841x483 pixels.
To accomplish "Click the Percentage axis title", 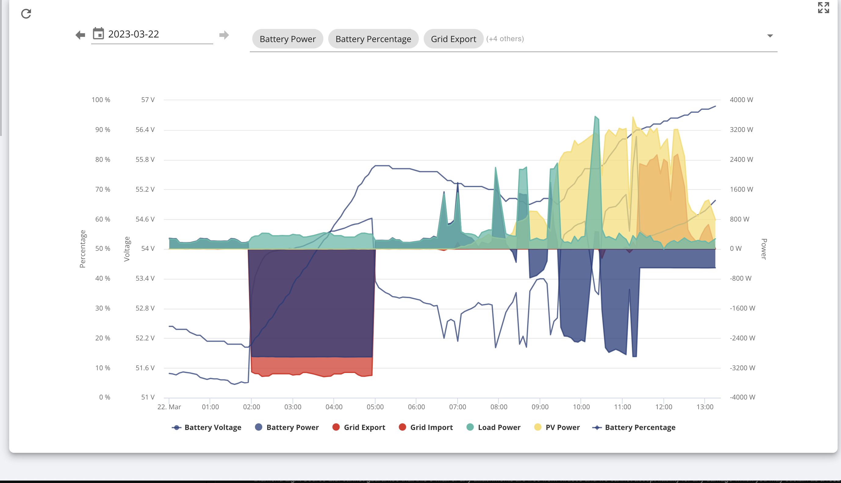I will (x=83, y=249).
